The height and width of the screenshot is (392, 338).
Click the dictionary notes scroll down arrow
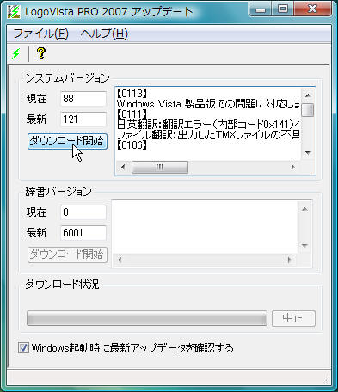coord(304,246)
